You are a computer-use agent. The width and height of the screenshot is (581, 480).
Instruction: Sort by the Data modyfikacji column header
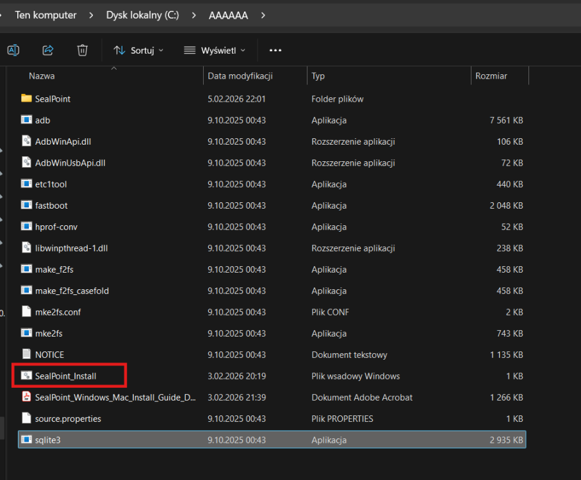point(240,76)
